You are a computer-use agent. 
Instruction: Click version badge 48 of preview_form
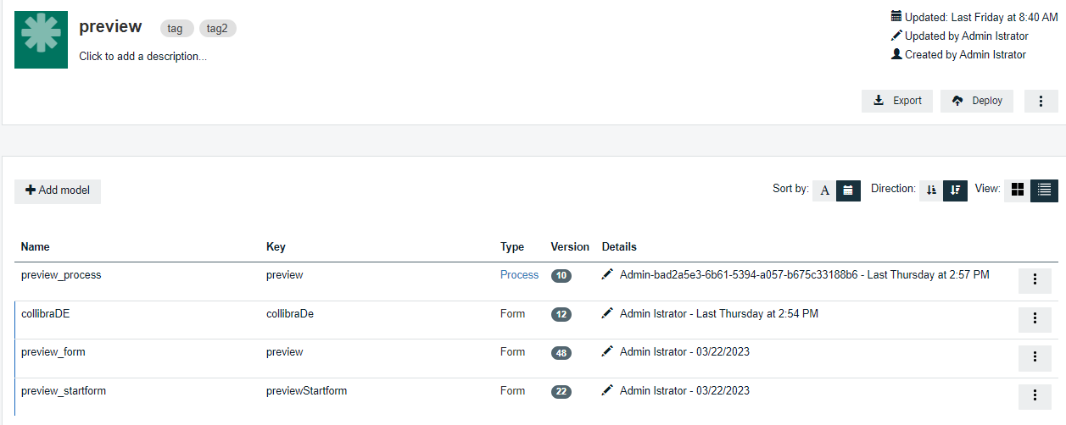tap(561, 353)
